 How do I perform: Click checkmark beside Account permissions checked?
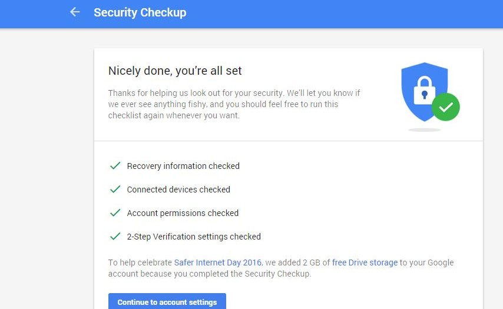pyautogui.click(x=115, y=213)
